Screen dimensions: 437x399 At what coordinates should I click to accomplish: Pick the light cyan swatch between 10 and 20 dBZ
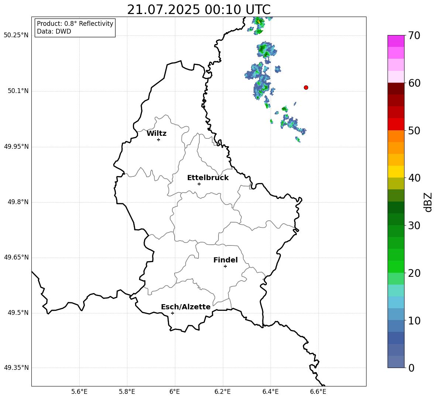pos(396,290)
